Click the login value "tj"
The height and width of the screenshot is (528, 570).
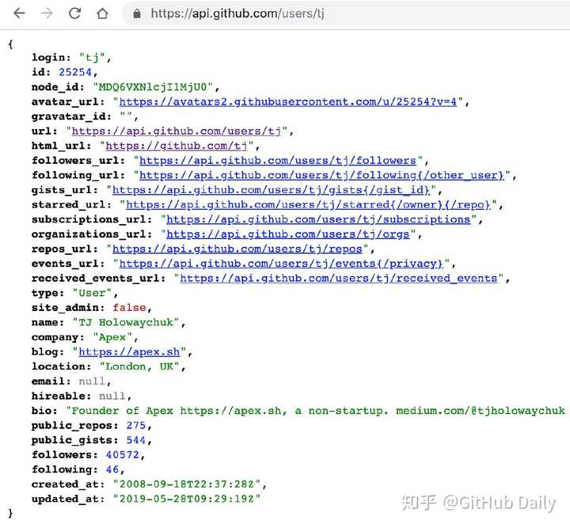click(93, 58)
